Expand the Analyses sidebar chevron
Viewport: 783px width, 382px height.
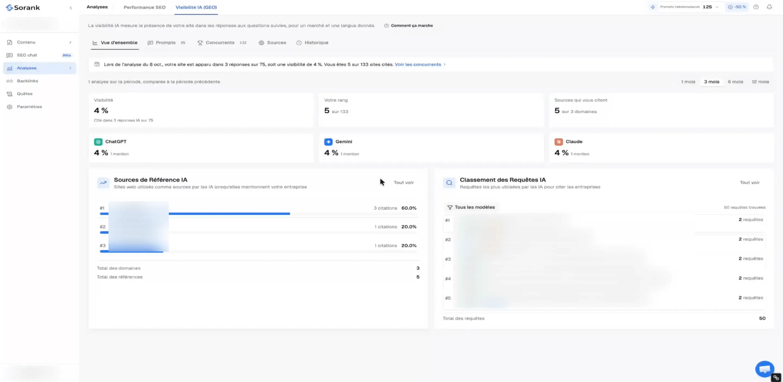[x=70, y=68]
